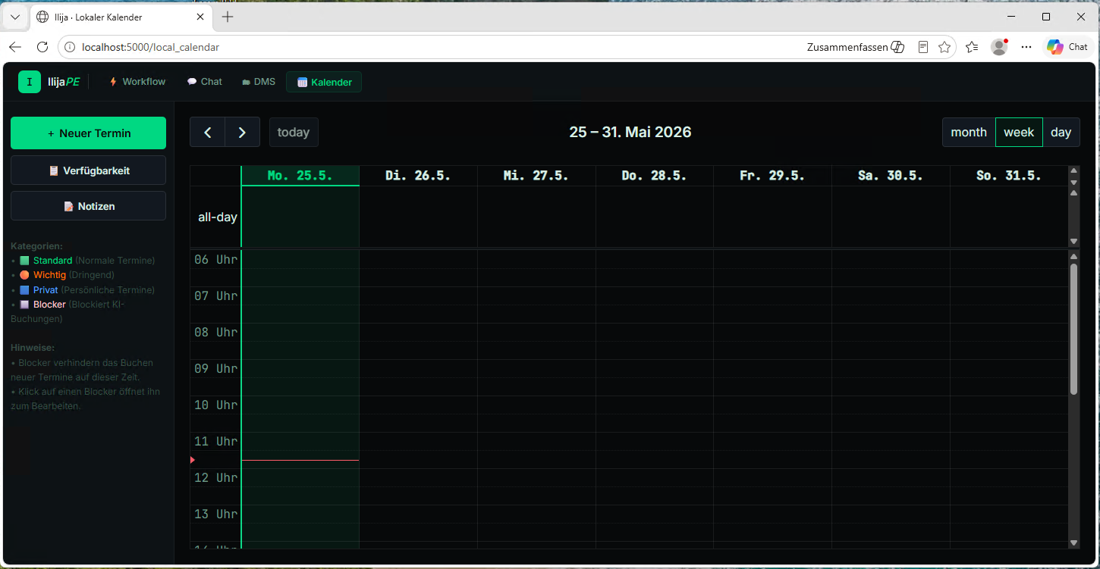This screenshot has height=569, width=1100.
Task: Click the orange Wichtig category swatch
Action: pyautogui.click(x=24, y=275)
